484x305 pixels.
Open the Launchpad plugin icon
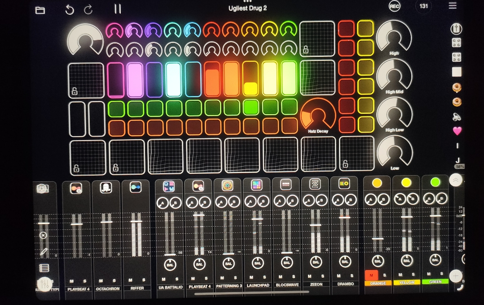[x=257, y=185]
